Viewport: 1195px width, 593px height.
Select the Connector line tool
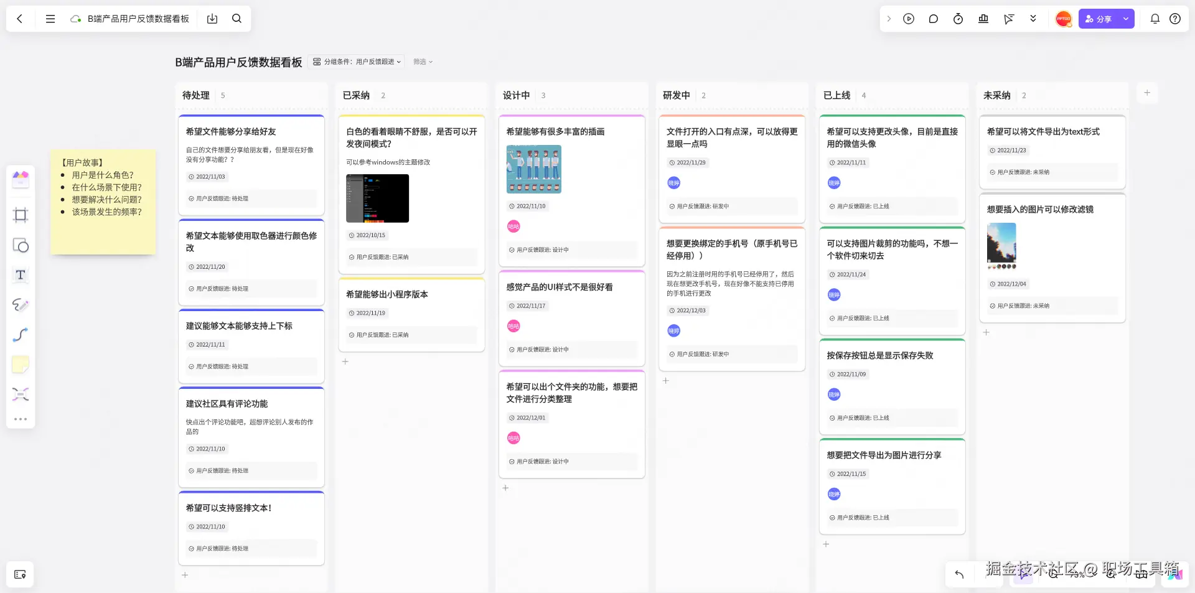click(x=21, y=335)
